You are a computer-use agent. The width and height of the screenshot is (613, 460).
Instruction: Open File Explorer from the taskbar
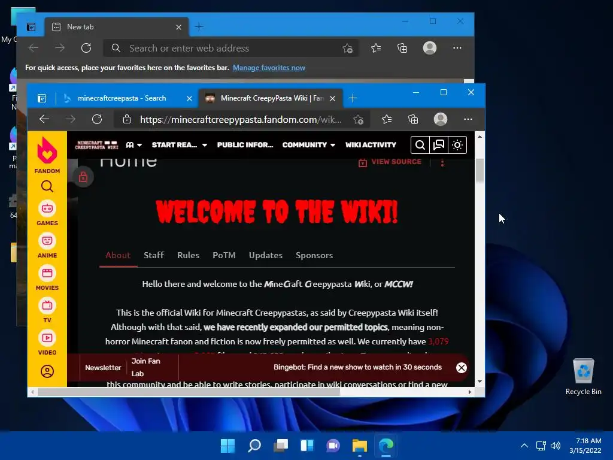(x=360, y=446)
